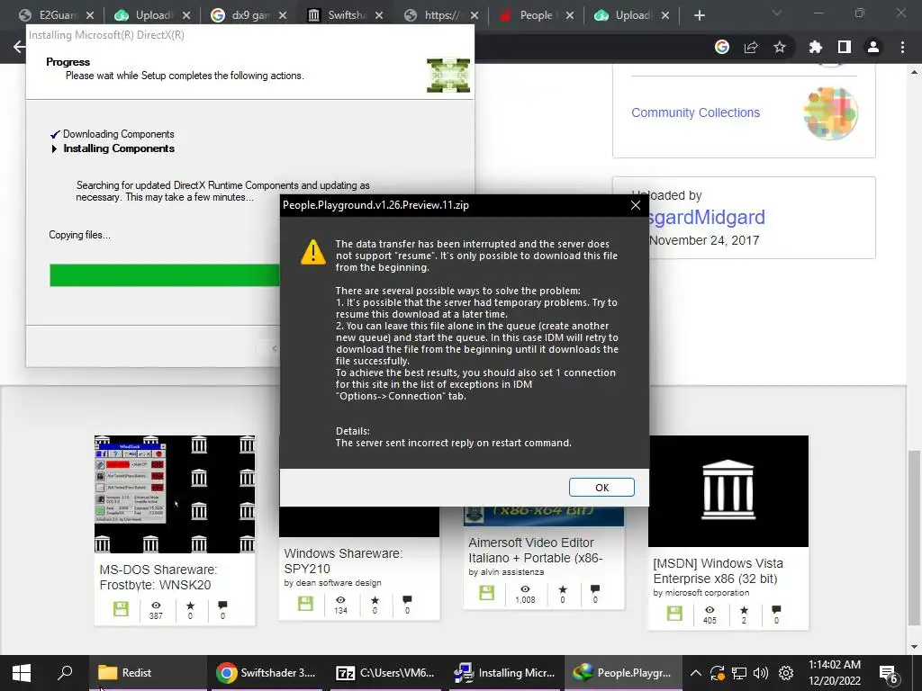Viewport: 922px width, 691px height.
Task: Open MS-DOS Shareware: Frostbyte WNSK20 title
Action: (158, 577)
